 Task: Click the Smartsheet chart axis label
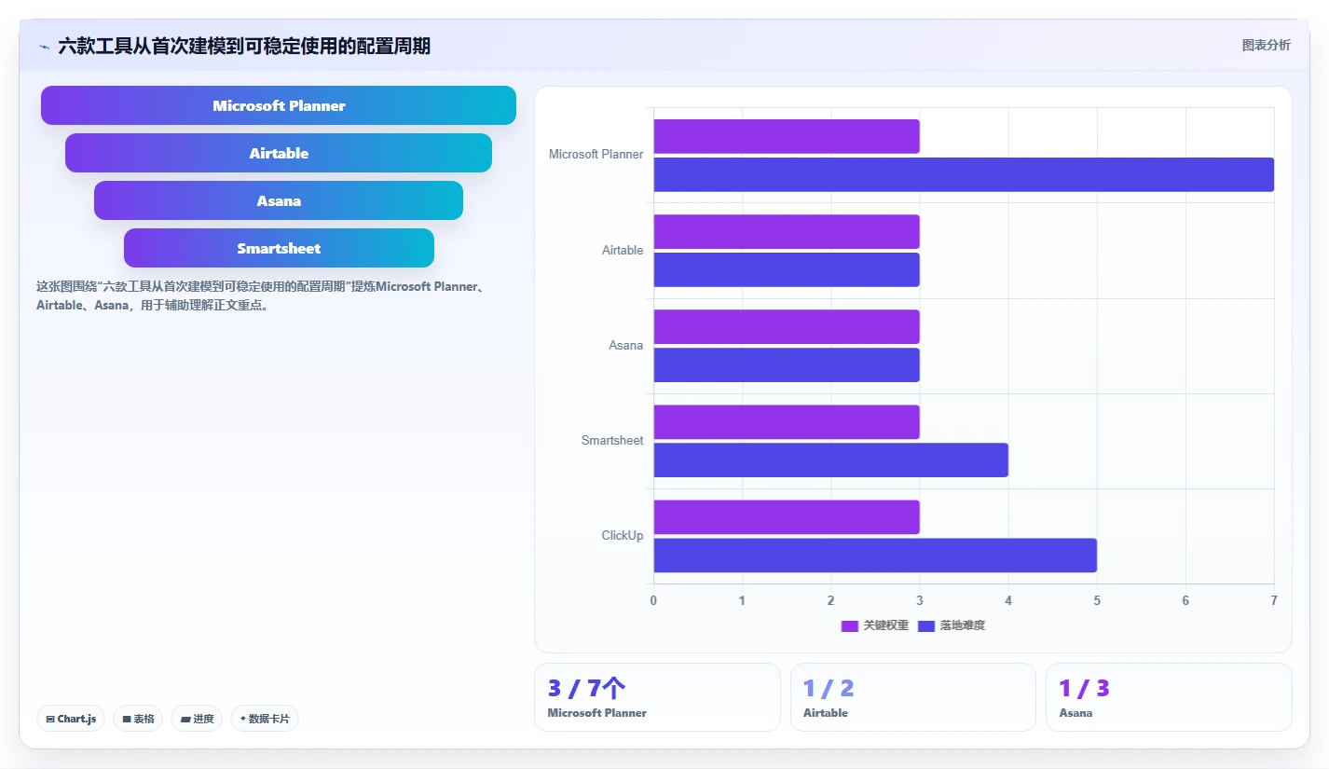612,440
